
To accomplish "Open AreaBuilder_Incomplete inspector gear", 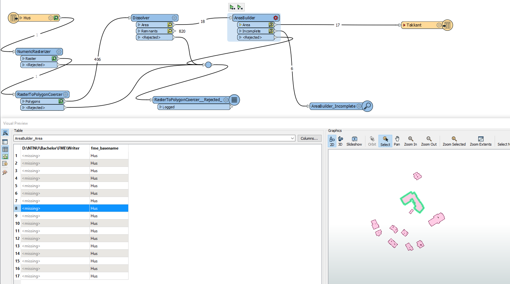I will 359,106.
